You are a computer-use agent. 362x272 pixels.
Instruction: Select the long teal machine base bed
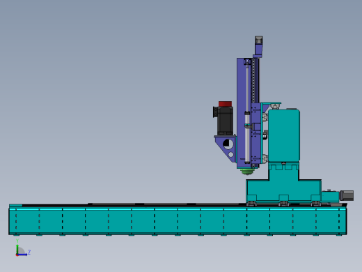178,220
